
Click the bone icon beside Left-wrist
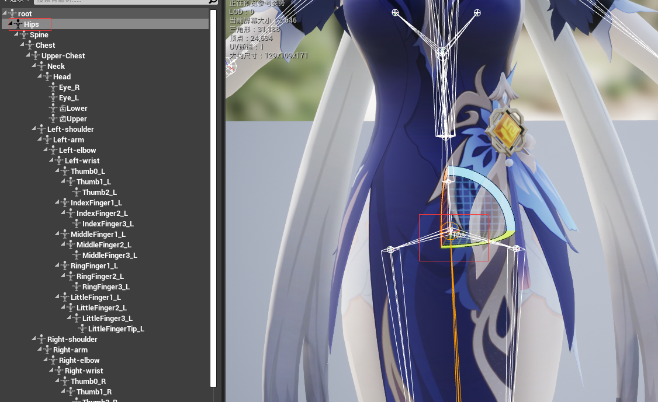coord(59,160)
